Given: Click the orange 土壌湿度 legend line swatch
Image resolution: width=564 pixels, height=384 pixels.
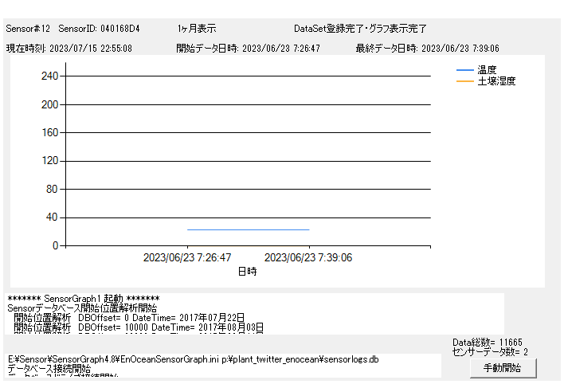Looking at the screenshot, I should click(464, 81).
